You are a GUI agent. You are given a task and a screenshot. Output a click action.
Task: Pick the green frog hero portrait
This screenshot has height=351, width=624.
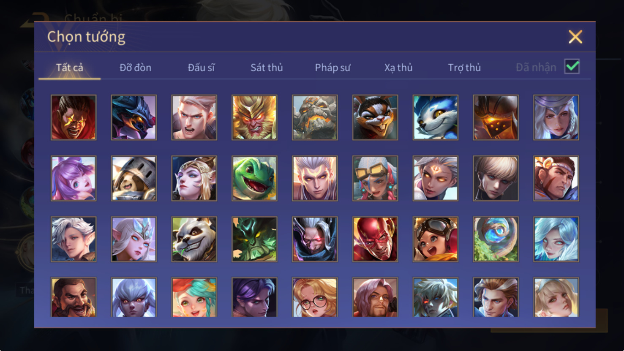coord(254,178)
